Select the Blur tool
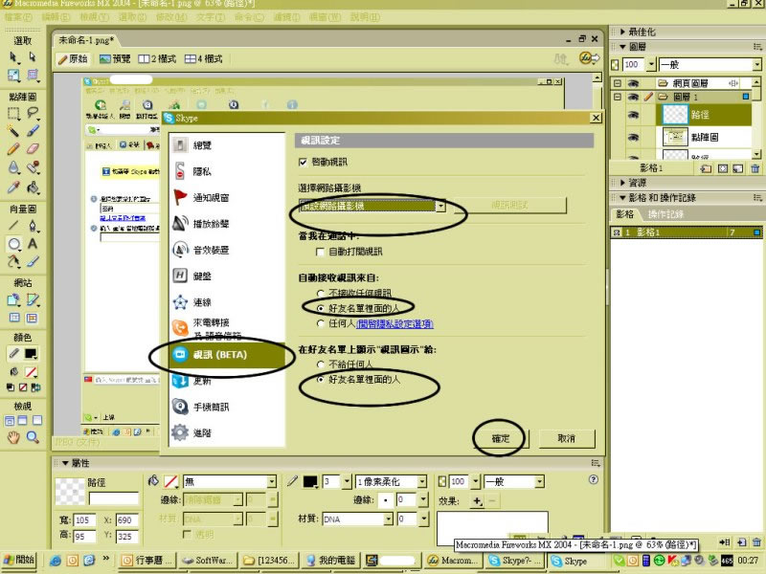The width and height of the screenshot is (766, 574). 13,166
